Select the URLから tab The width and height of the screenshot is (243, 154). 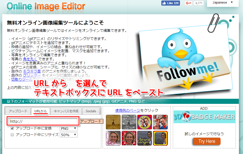pos(40,111)
